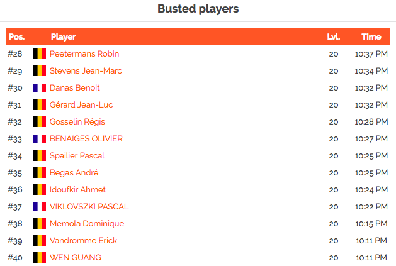
Task: Click the Belgian flag beside Peetermans Robin
Action: [40, 54]
